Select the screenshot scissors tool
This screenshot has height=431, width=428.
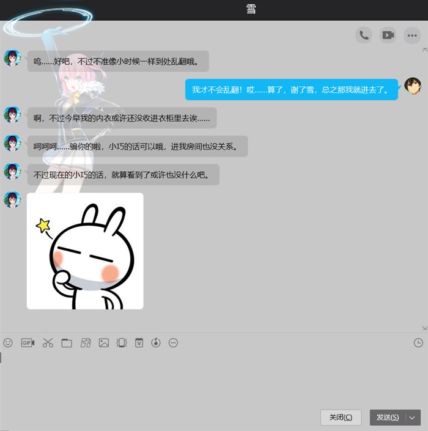click(x=48, y=343)
